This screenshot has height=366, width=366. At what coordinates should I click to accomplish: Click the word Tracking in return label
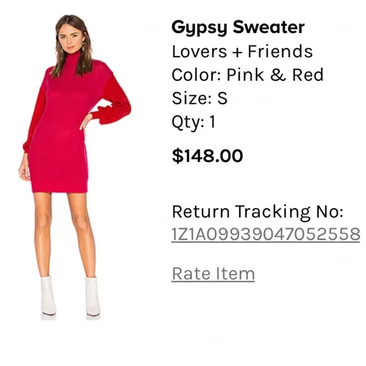click(x=273, y=213)
